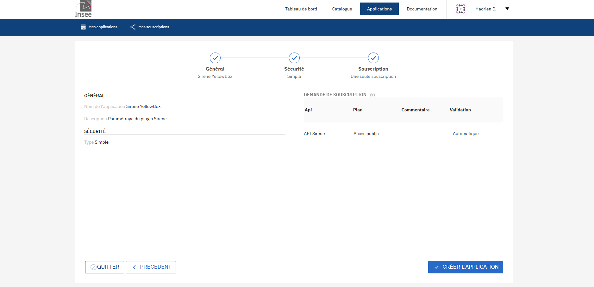
Task: Go back with the Précédent button
Action: tap(151, 267)
